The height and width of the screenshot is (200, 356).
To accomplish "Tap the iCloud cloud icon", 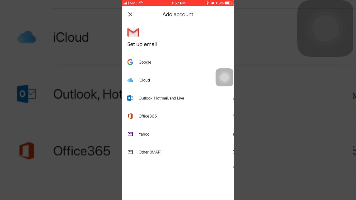I will [x=130, y=80].
